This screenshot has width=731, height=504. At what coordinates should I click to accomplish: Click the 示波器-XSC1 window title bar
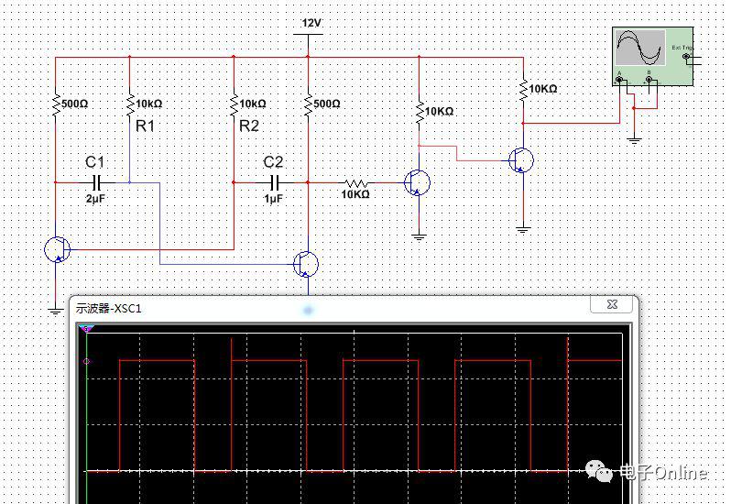click(x=321, y=308)
